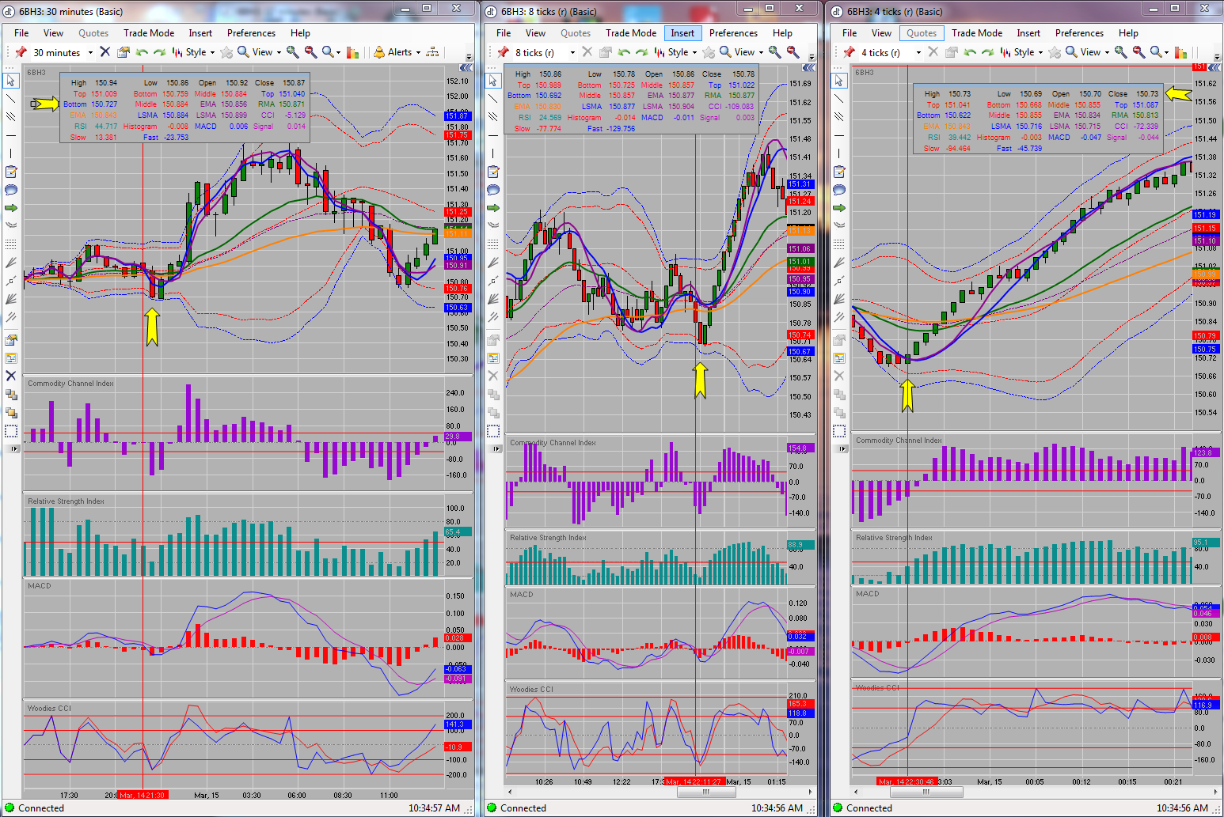Undo with green arrow in 4 ticks toolbar
The width and height of the screenshot is (1224, 817).
click(x=970, y=52)
